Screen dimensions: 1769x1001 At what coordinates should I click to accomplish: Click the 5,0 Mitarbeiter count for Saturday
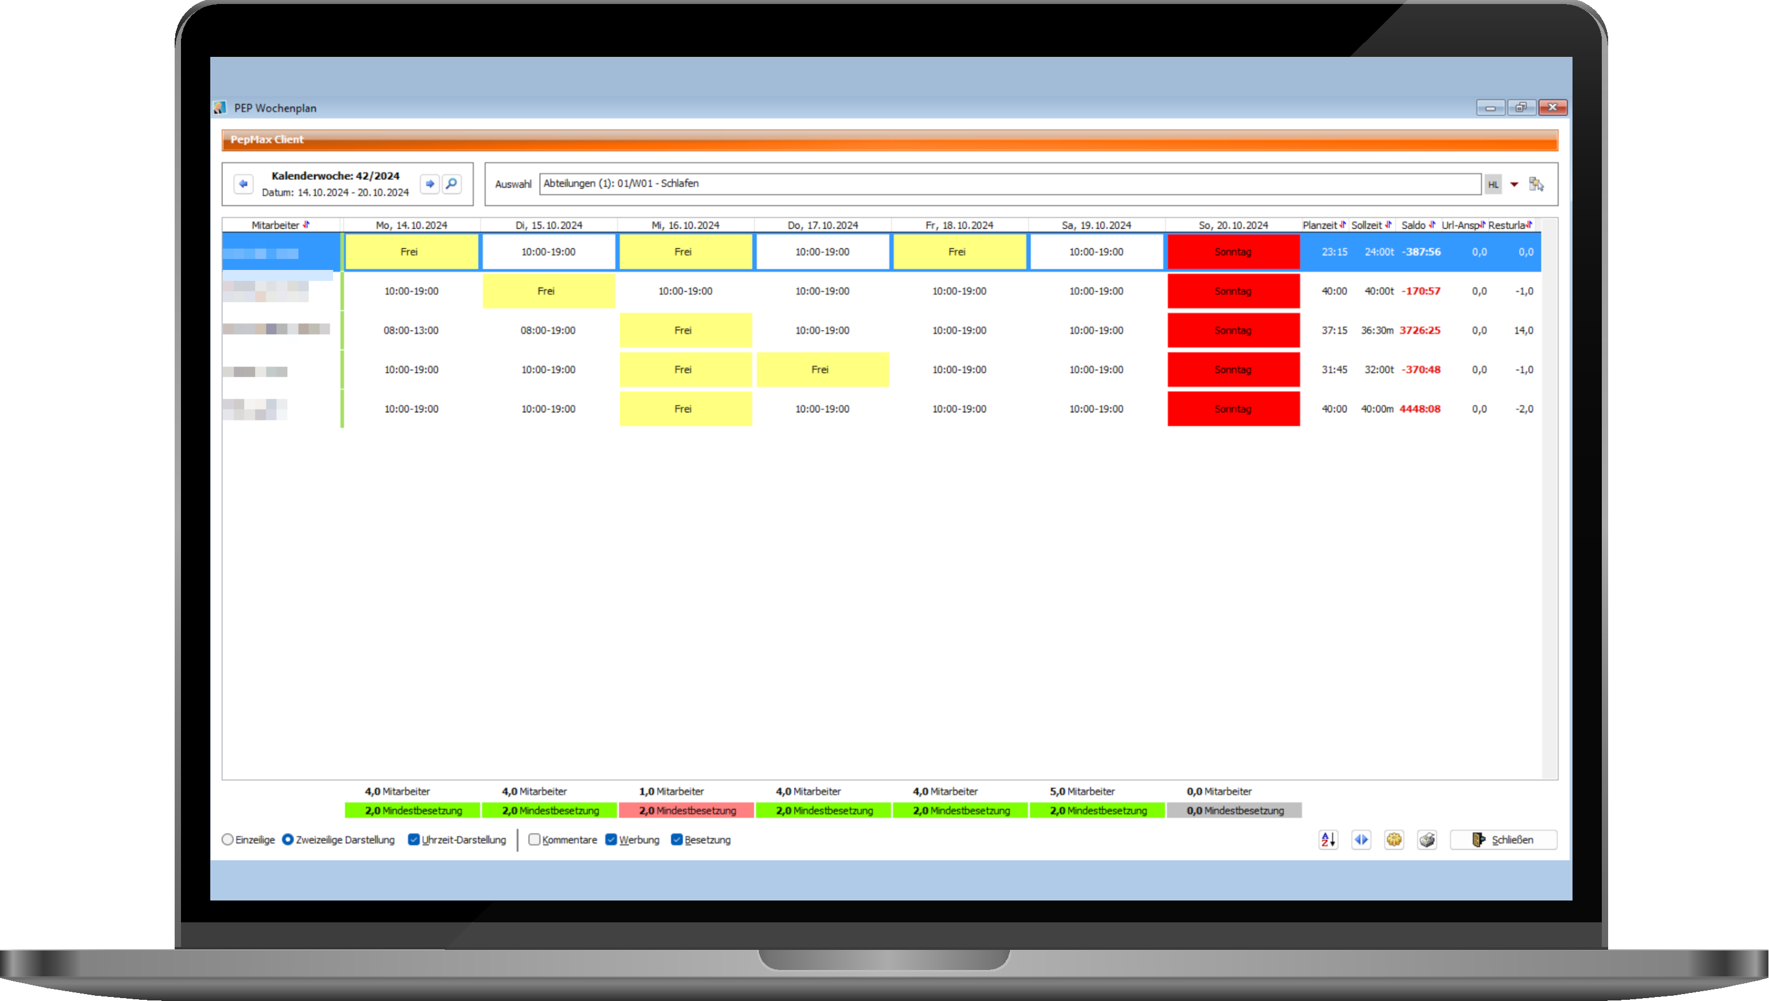tap(1082, 791)
